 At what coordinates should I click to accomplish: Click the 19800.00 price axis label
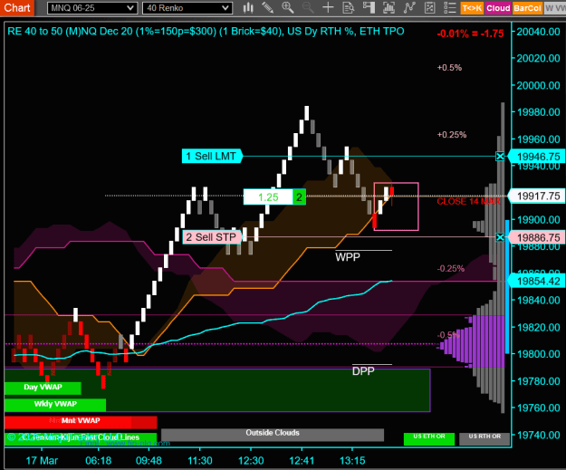click(538, 354)
